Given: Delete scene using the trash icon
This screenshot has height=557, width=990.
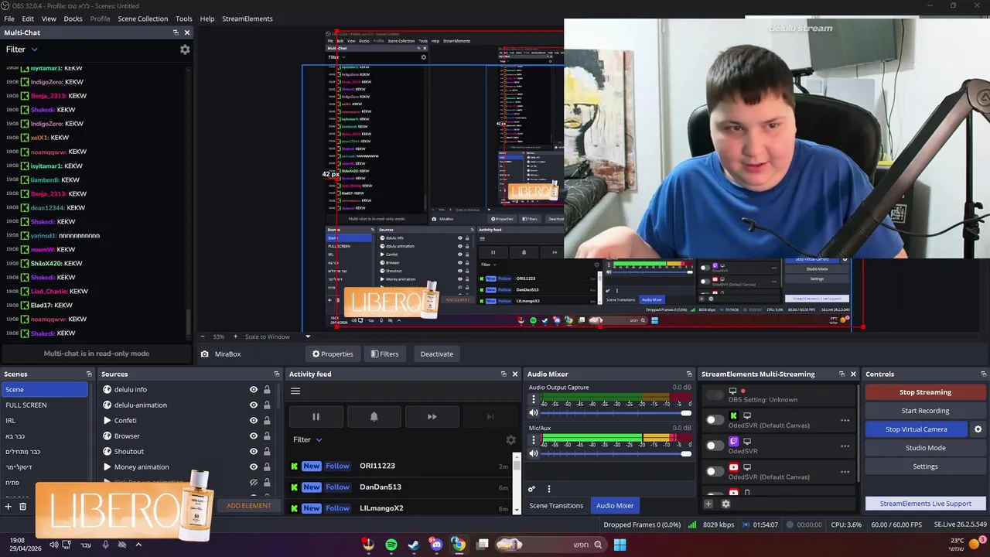Looking at the screenshot, I should pos(23,506).
